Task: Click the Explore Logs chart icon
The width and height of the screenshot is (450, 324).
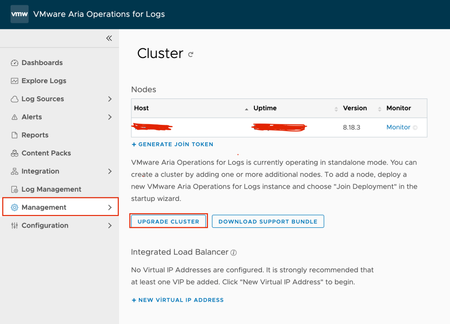Action: tap(15, 81)
